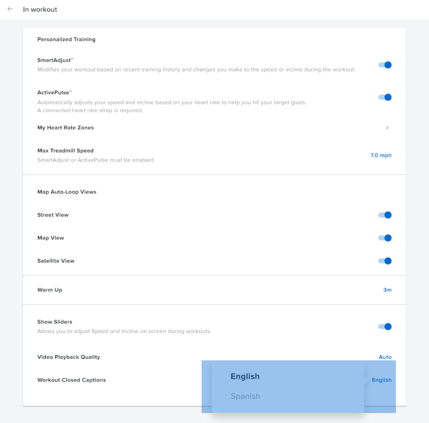Image resolution: width=429 pixels, height=423 pixels.
Task: Toggle Street View auto-loop off
Action: [x=385, y=215]
